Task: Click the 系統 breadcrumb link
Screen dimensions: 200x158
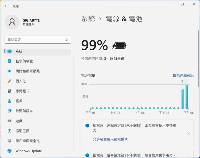Action: coord(88,19)
